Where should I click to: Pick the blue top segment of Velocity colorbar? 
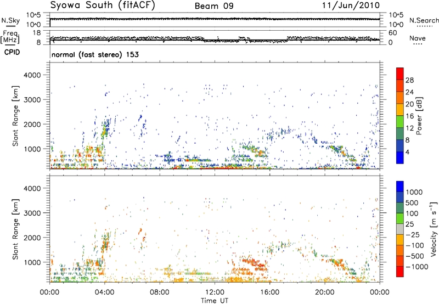pyautogui.click(x=400, y=187)
